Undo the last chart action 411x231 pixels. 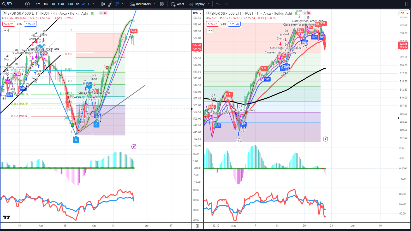coord(218,4)
